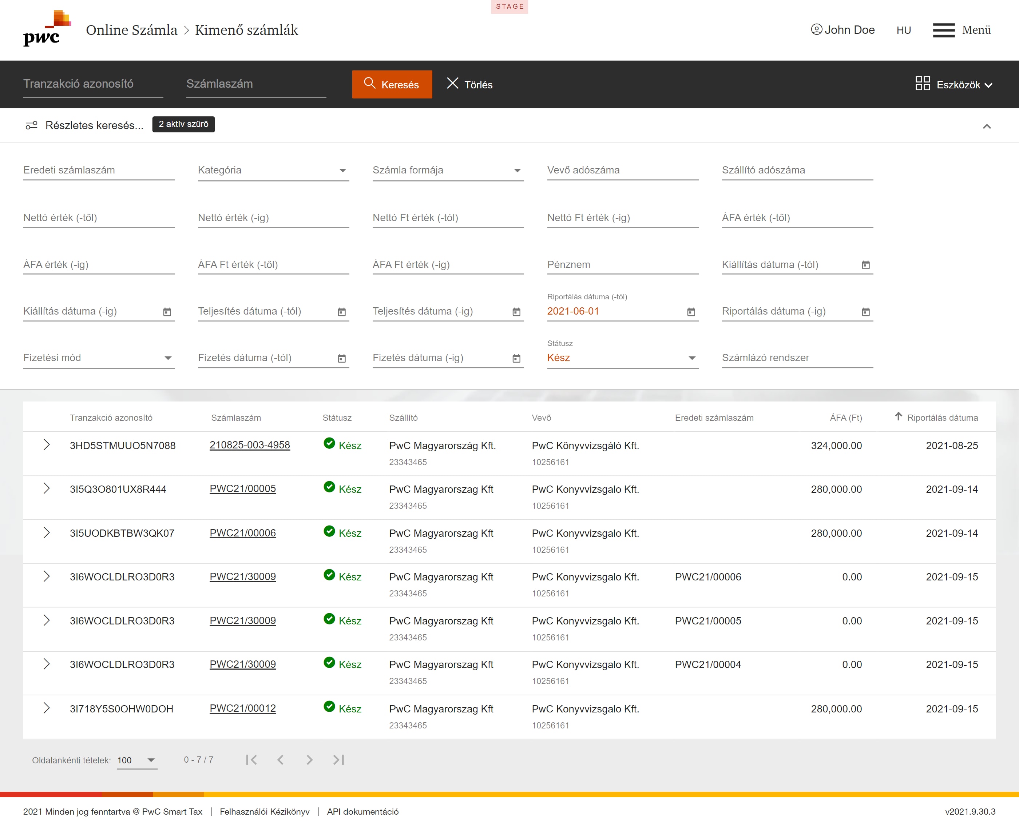Open calendar for Kiállítás dátuma (-tól)
Screen dimensions: 1019x827
pyautogui.click(x=865, y=265)
